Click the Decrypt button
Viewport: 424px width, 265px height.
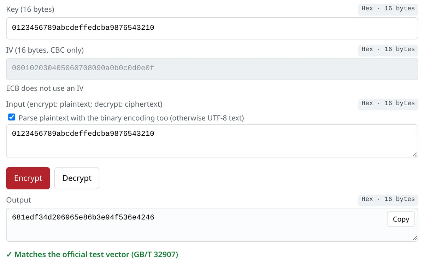(77, 178)
